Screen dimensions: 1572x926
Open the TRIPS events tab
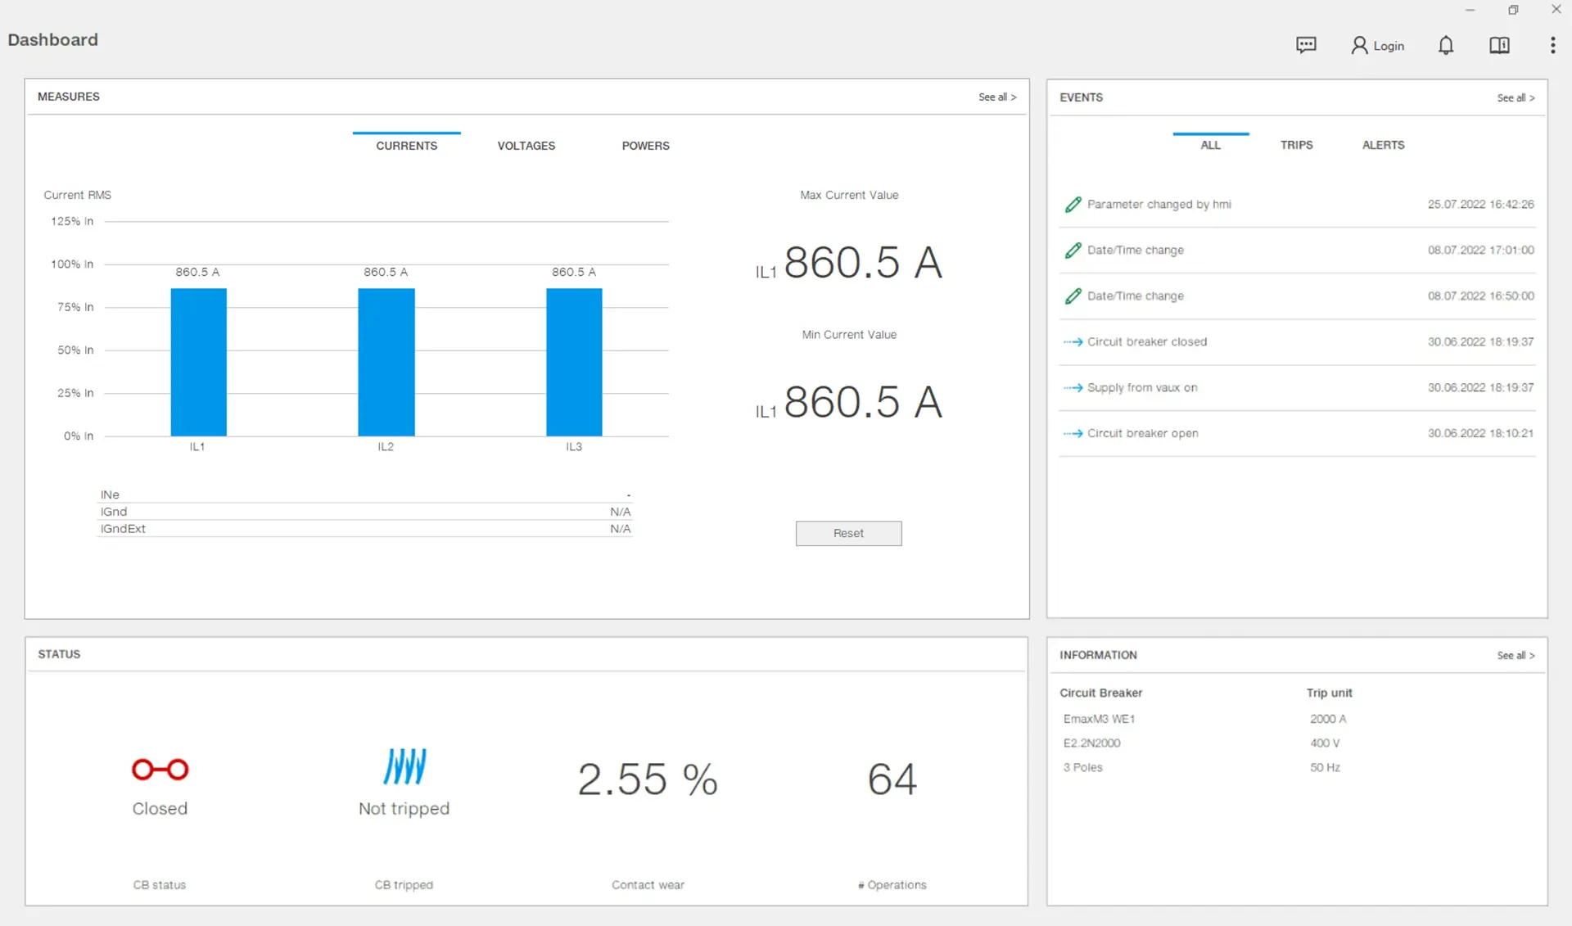point(1296,145)
